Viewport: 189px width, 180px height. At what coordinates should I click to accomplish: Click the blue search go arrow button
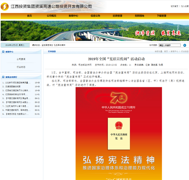click(185, 45)
